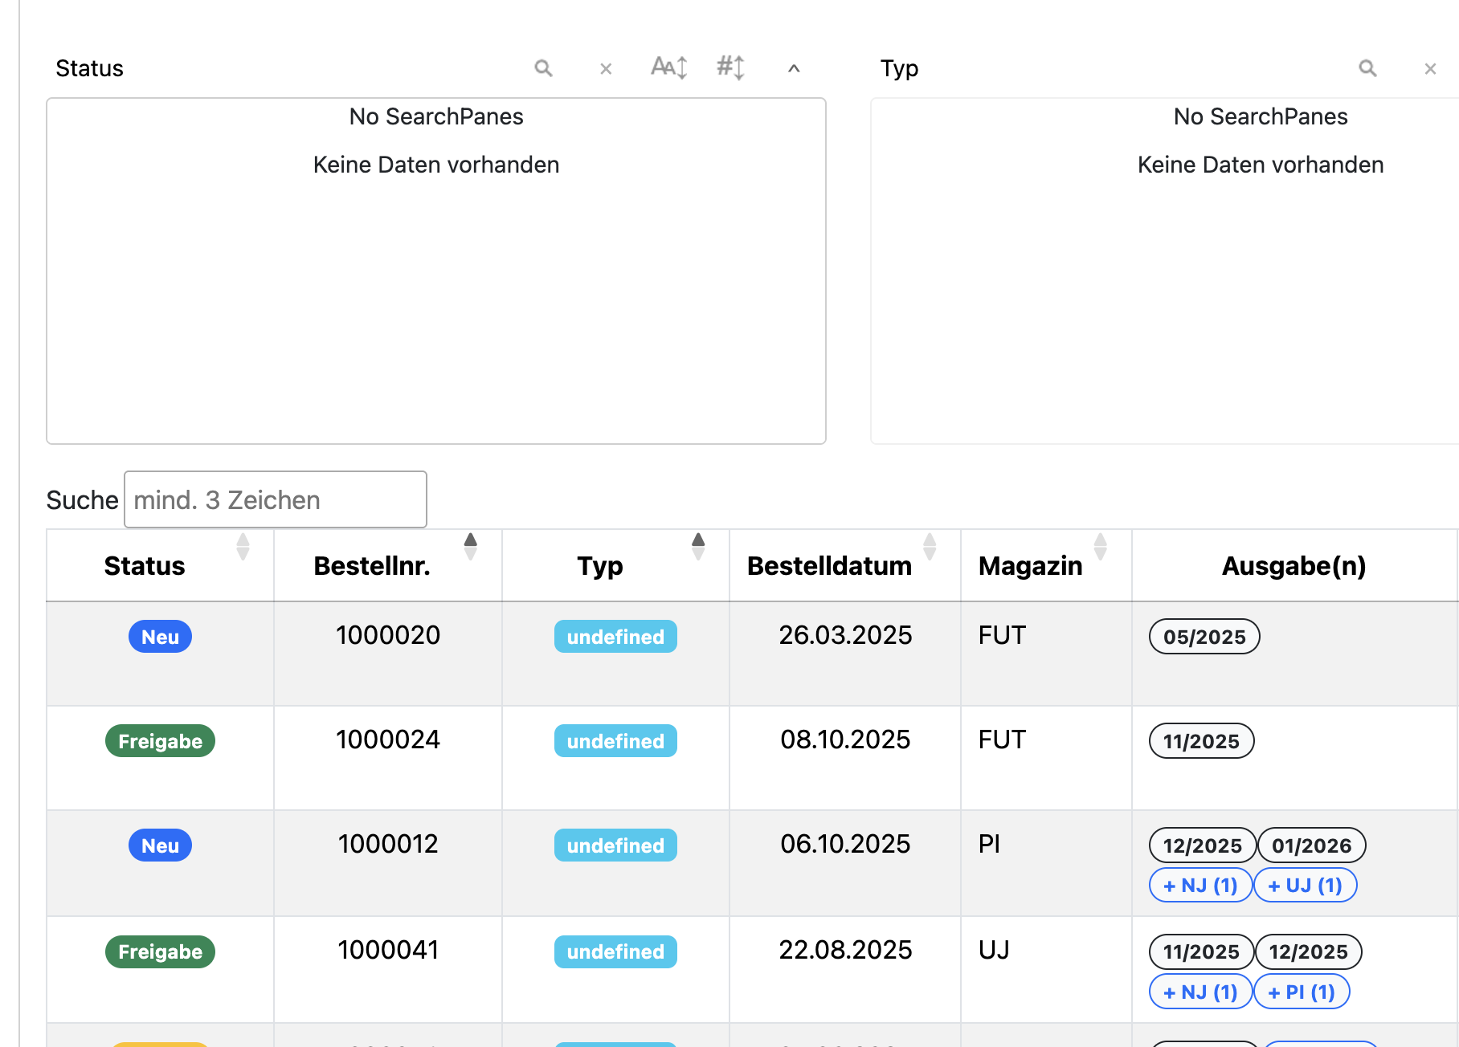
Task: Click order number 1000041
Action: (x=388, y=950)
